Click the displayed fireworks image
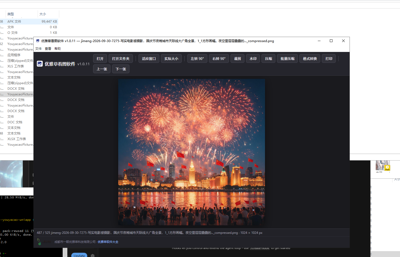The height and width of the screenshot is (257, 400). click(192, 152)
